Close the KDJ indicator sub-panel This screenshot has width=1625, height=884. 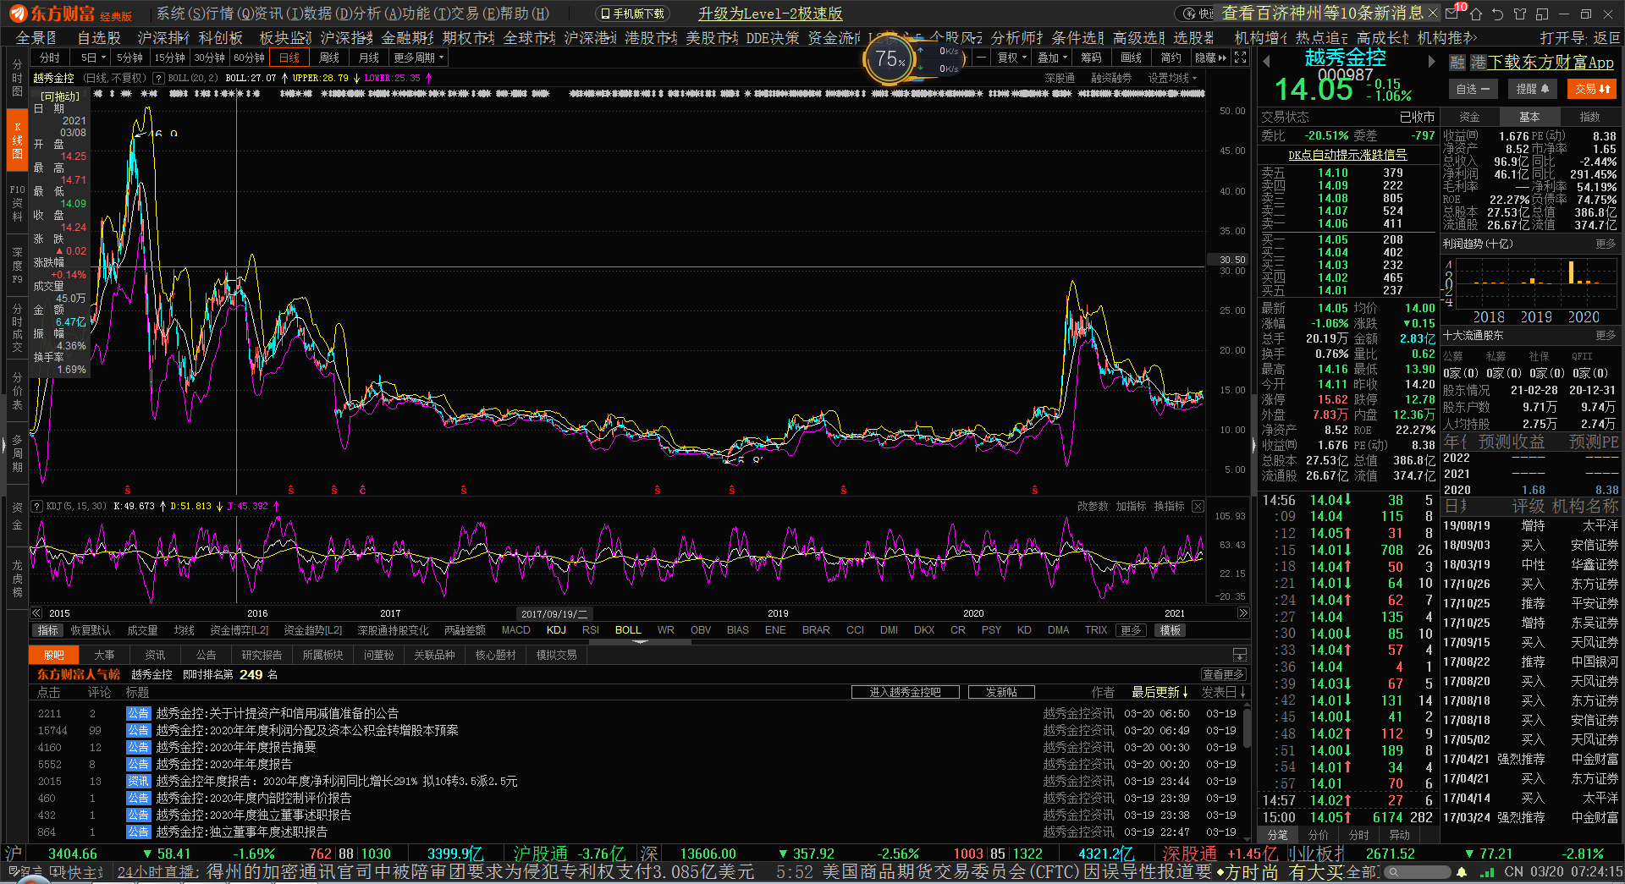[1198, 506]
